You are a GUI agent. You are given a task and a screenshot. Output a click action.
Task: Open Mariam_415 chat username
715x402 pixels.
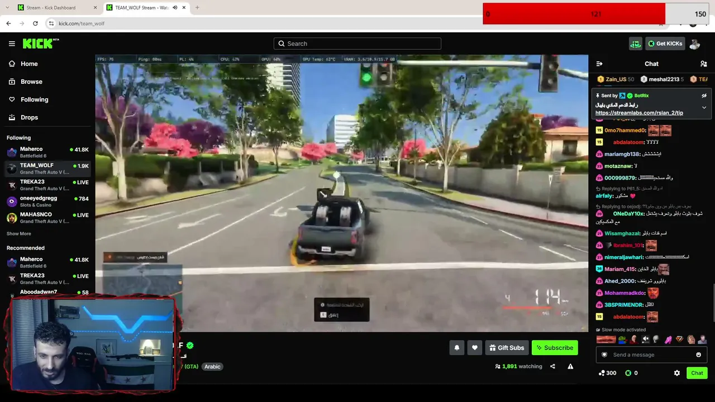point(619,269)
